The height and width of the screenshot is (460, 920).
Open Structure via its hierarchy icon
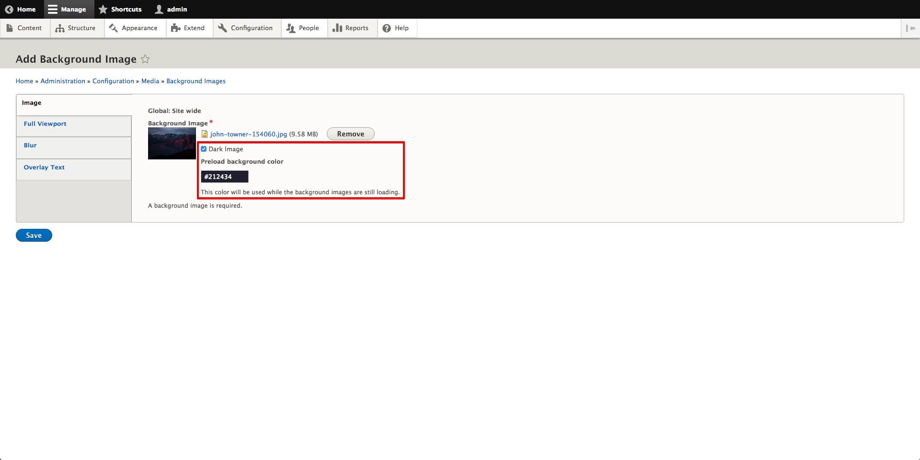pos(60,28)
